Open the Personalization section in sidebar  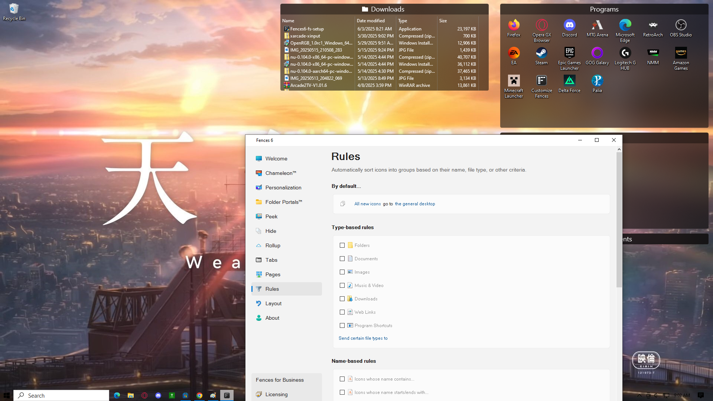[286, 188]
